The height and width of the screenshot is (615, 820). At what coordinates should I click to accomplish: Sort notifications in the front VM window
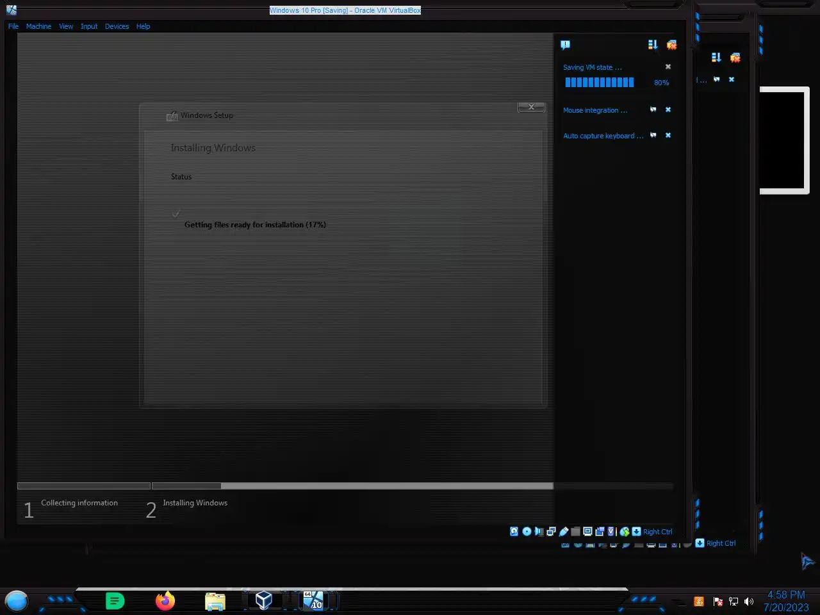[x=652, y=45]
